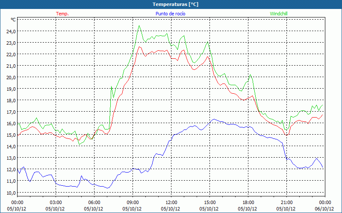
Task: Select the red Temp. legend label
Action: [62, 14]
